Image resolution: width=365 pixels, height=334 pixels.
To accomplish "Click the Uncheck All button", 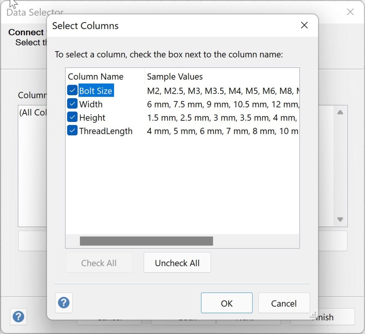I will (x=177, y=263).
